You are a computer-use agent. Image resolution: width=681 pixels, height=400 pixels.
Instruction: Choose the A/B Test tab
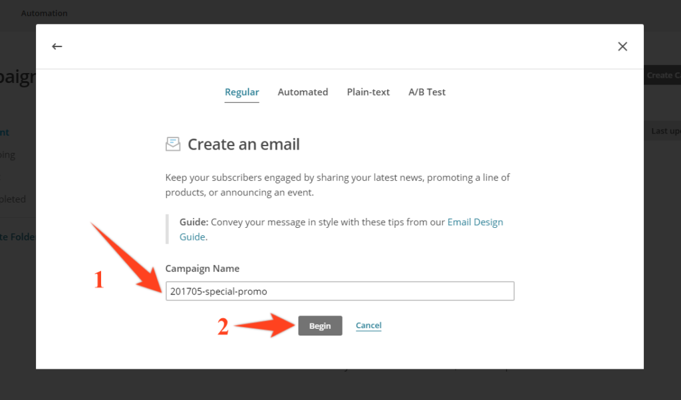pyautogui.click(x=427, y=92)
